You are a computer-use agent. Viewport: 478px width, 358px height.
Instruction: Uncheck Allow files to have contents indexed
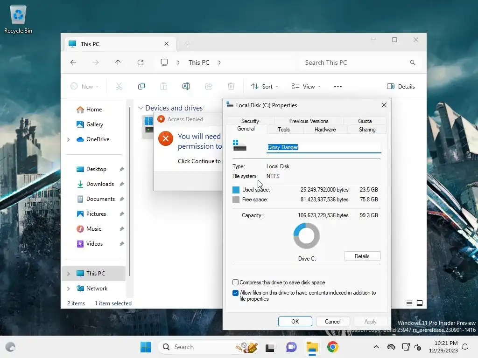(x=235, y=293)
